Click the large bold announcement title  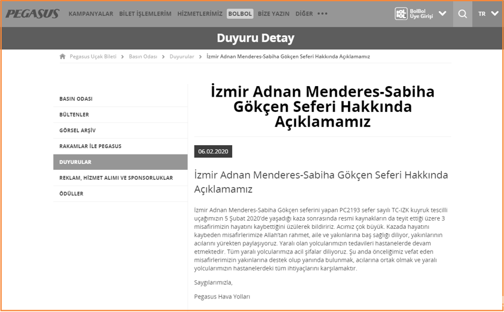(x=322, y=107)
